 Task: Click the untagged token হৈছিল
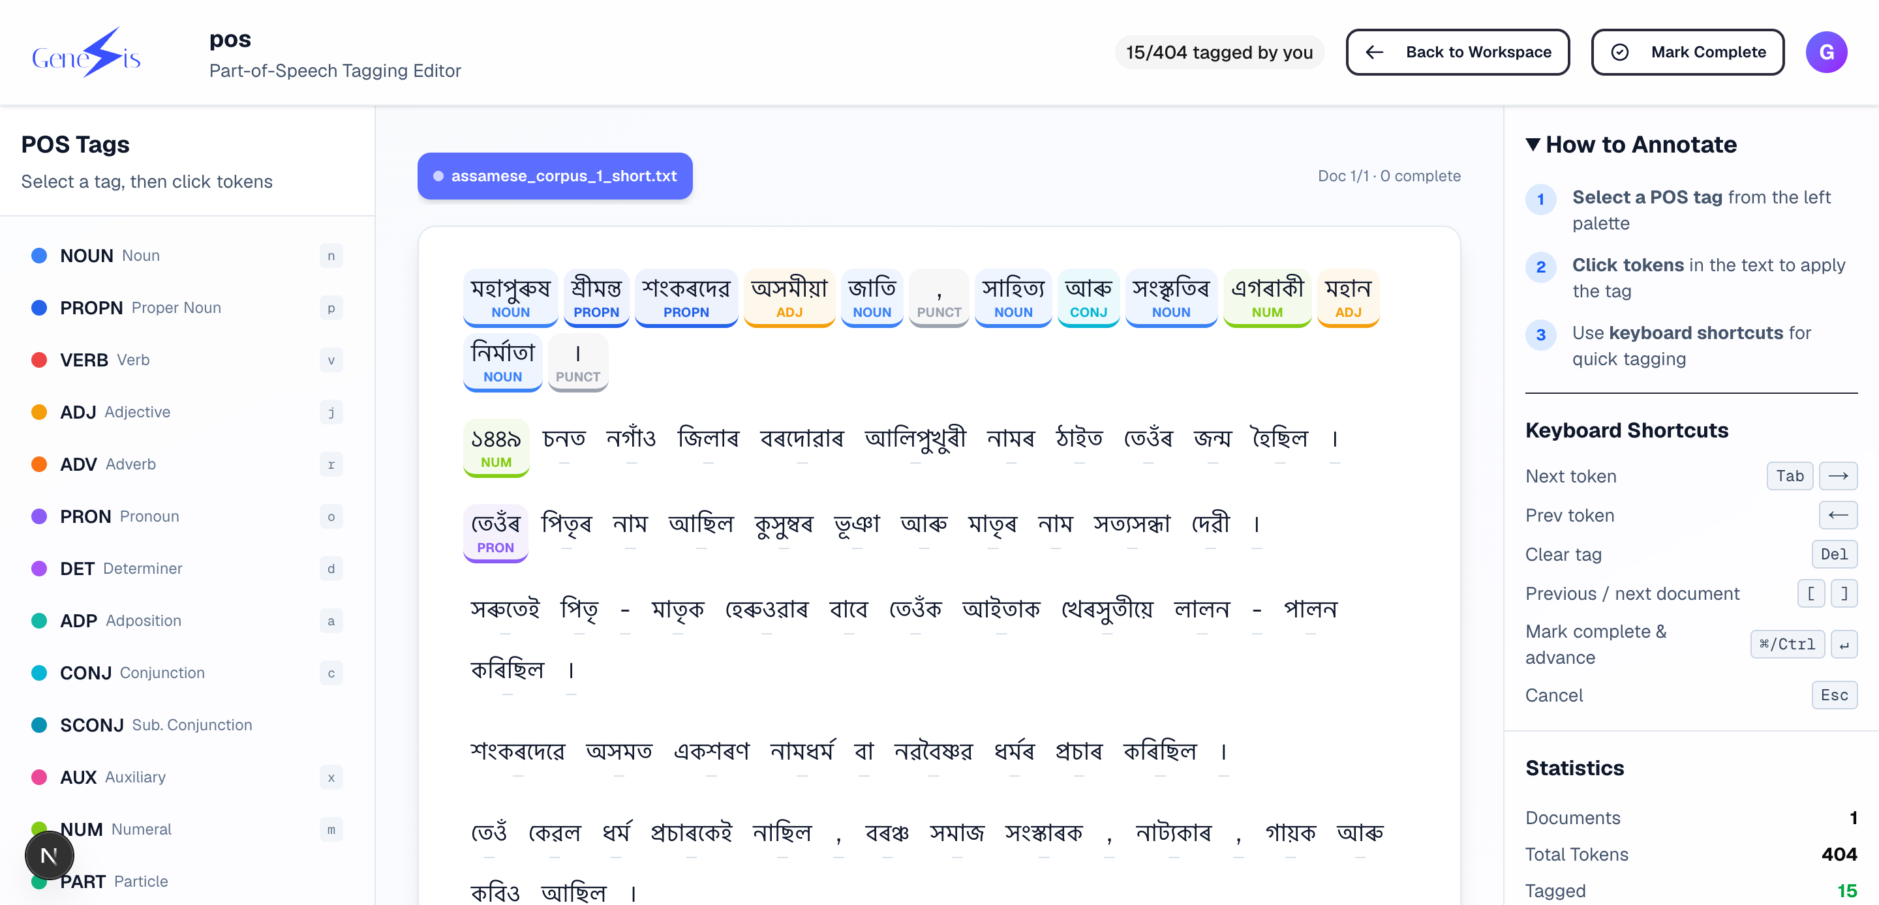coord(1279,441)
